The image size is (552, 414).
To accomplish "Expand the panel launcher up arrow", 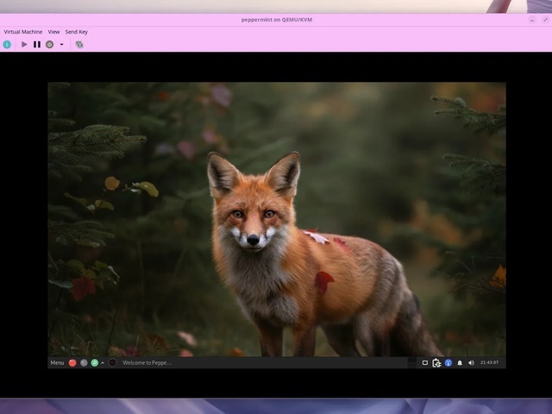I will 103,362.
